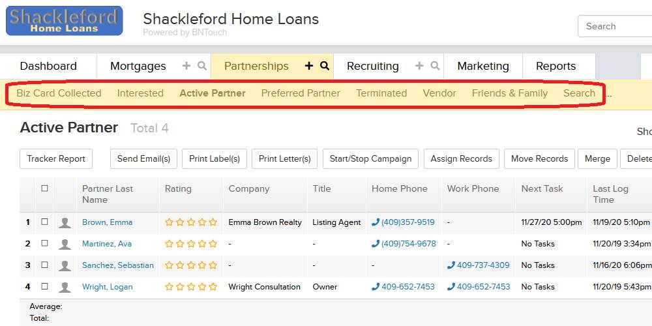652x326 pixels.
Task: Call Wright, Logan's home phone number
Action: point(404,288)
